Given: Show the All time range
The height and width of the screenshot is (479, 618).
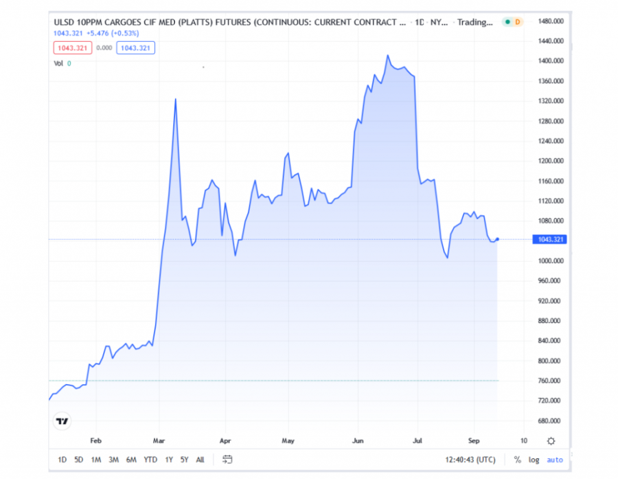Looking at the screenshot, I should pos(200,460).
